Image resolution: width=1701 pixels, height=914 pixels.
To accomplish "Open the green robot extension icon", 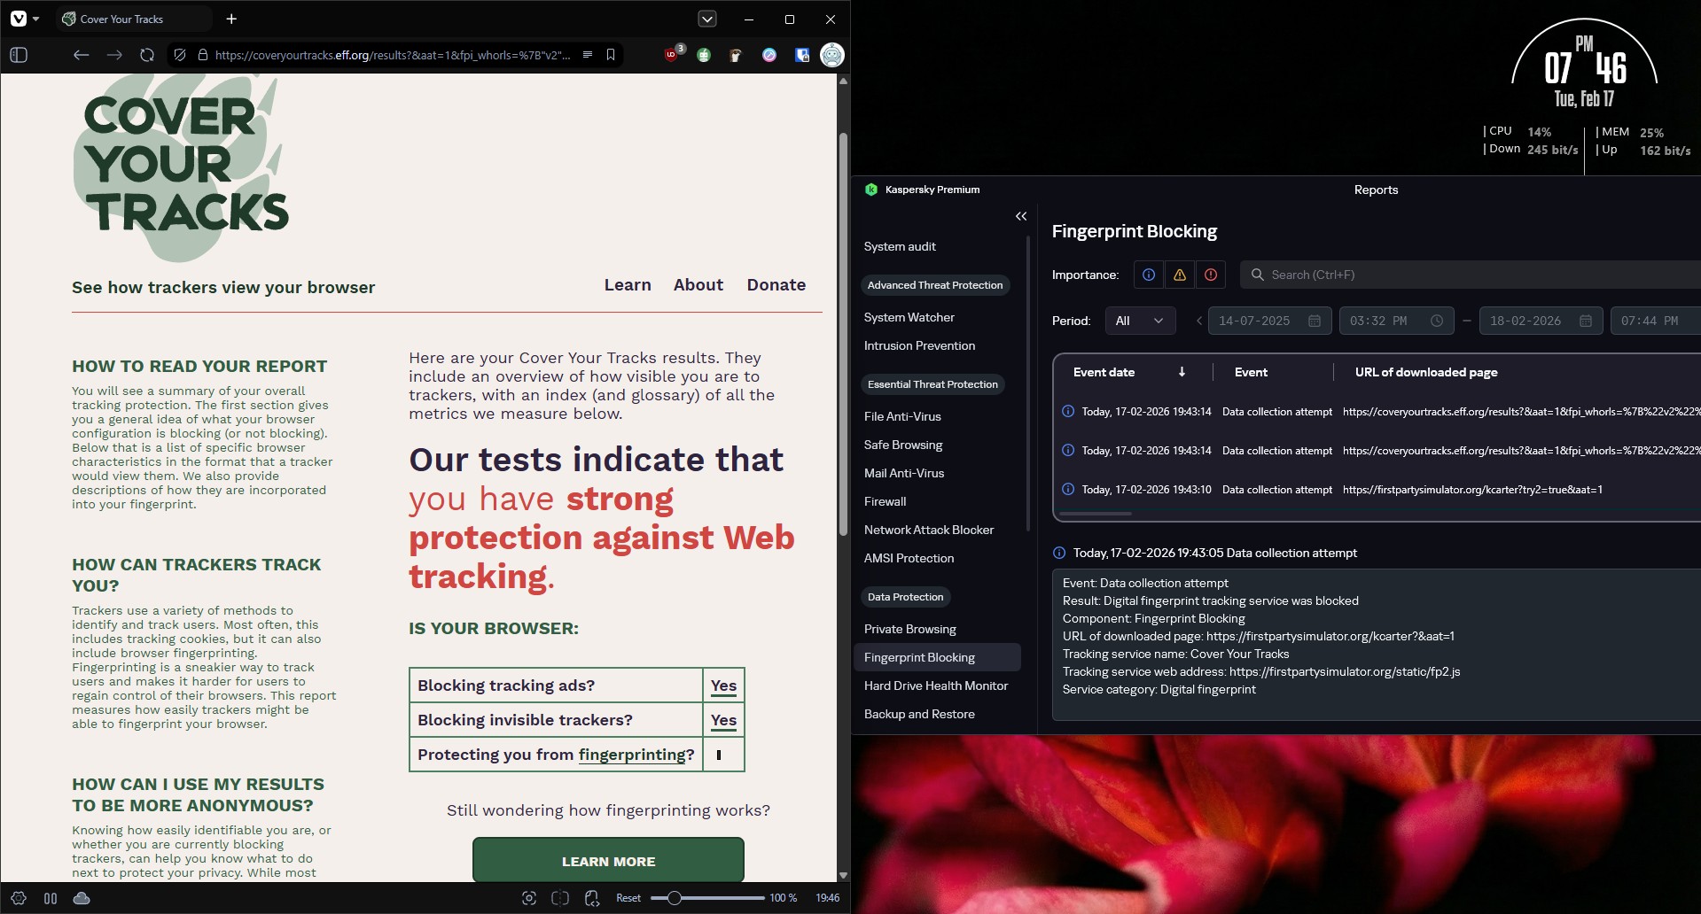I will tap(704, 55).
